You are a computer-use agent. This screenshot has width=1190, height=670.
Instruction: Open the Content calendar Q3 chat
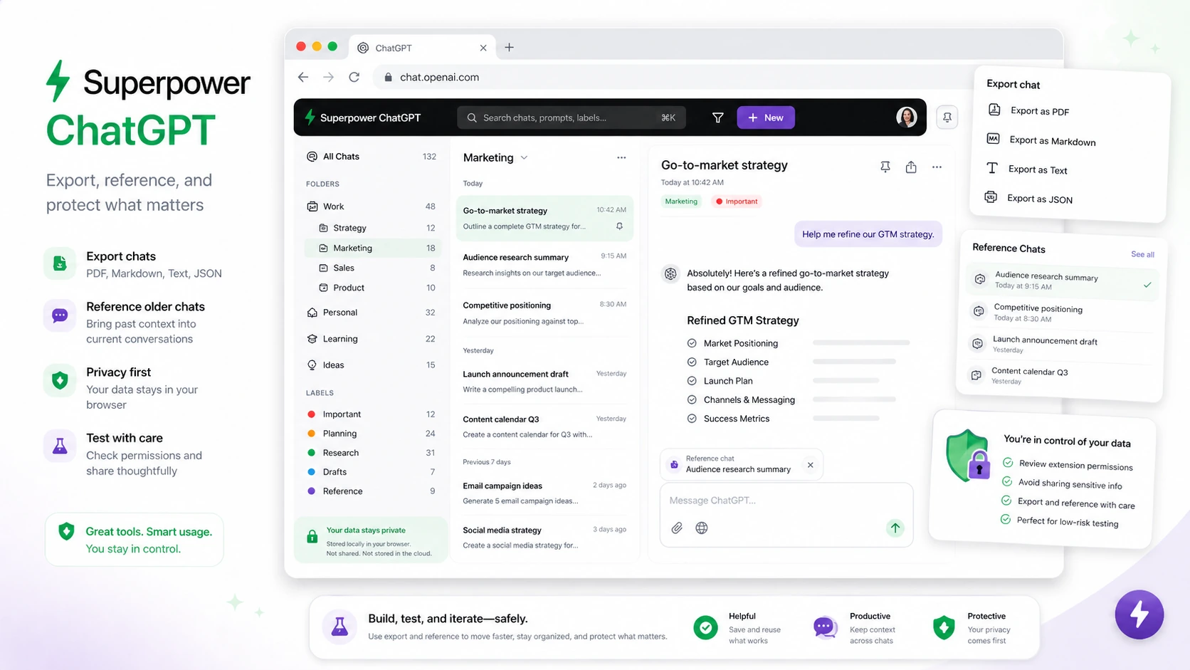(544, 426)
